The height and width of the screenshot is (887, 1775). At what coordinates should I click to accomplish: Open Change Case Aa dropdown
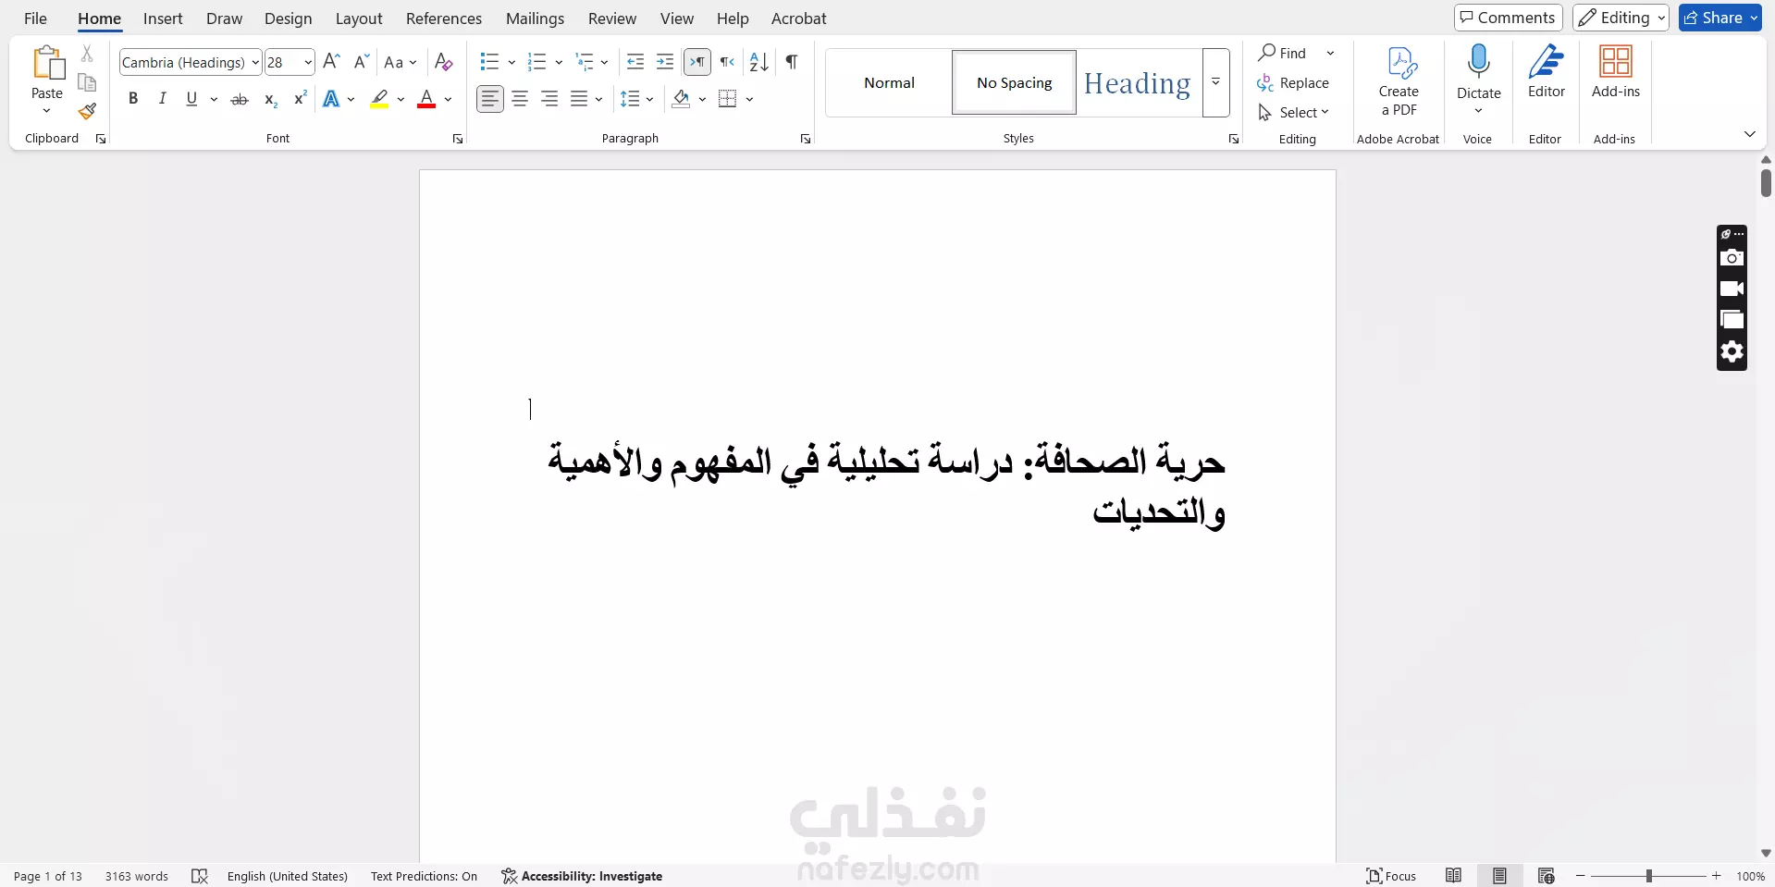pos(401,62)
